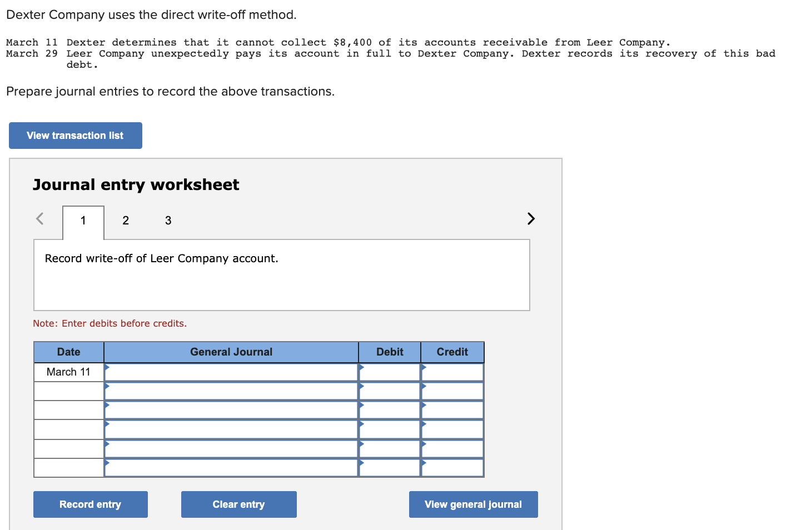The image size is (796, 530).
Task: Click the right chevron to advance journal entries
Action: coord(530,218)
